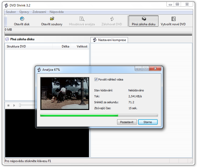The height and width of the screenshot is (167, 197).
Task: Maximize the DVD Shrink main window
Action: click(177, 4)
